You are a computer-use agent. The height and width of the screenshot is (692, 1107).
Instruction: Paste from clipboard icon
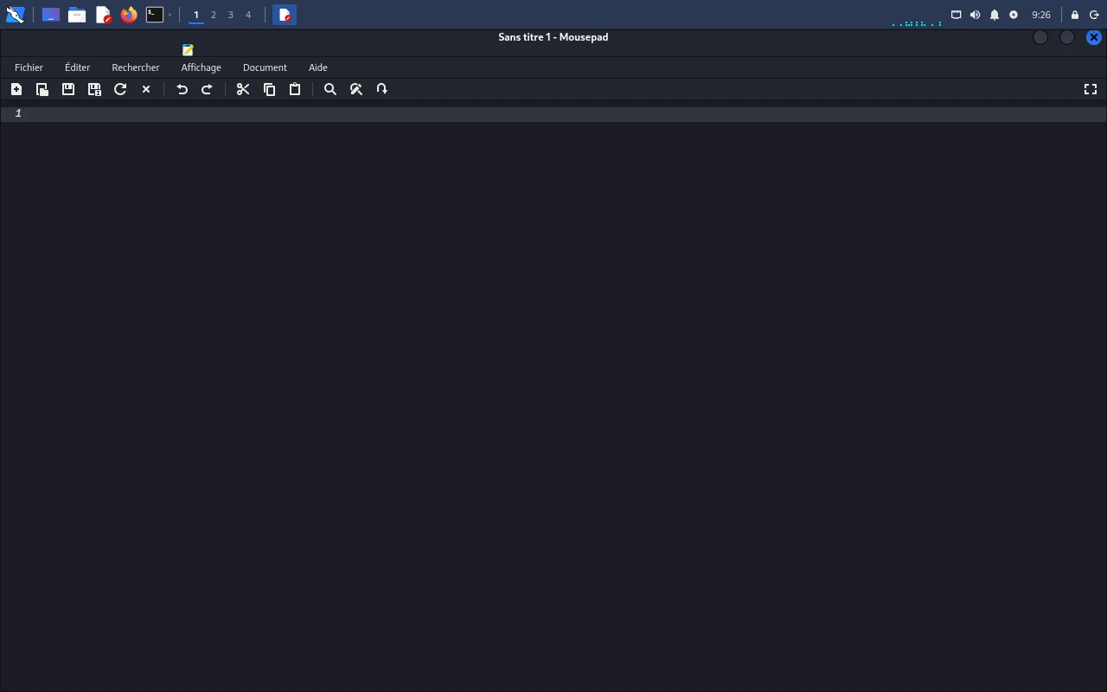click(x=295, y=89)
